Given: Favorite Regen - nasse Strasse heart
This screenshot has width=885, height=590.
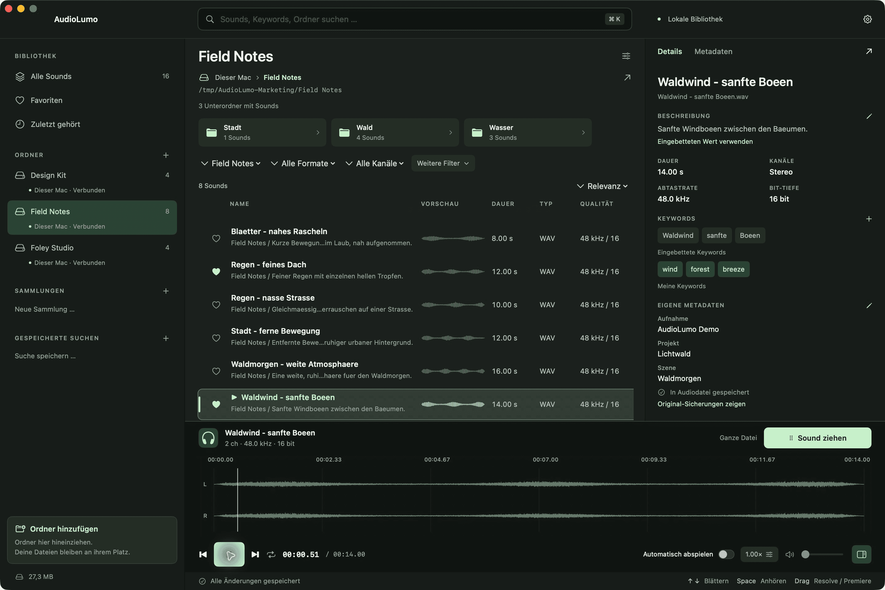Looking at the screenshot, I should (216, 305).
